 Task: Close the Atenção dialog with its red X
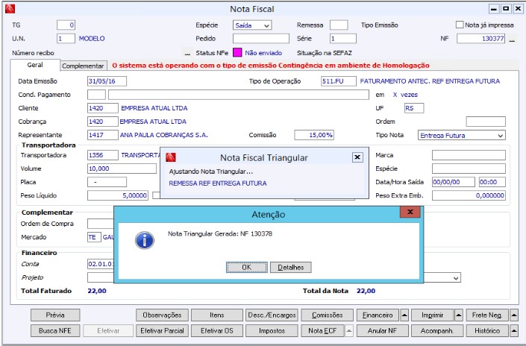(410, 212)
